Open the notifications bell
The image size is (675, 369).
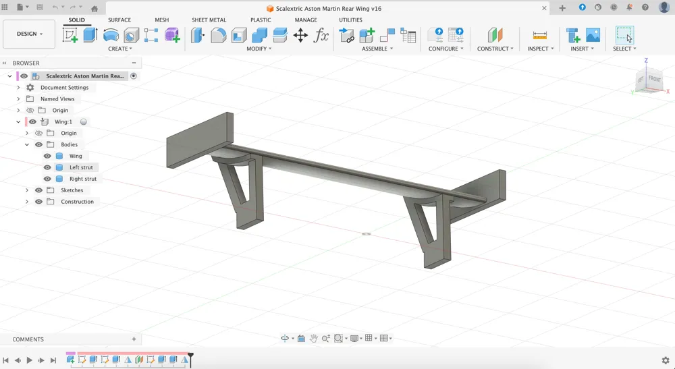point(629,7)
